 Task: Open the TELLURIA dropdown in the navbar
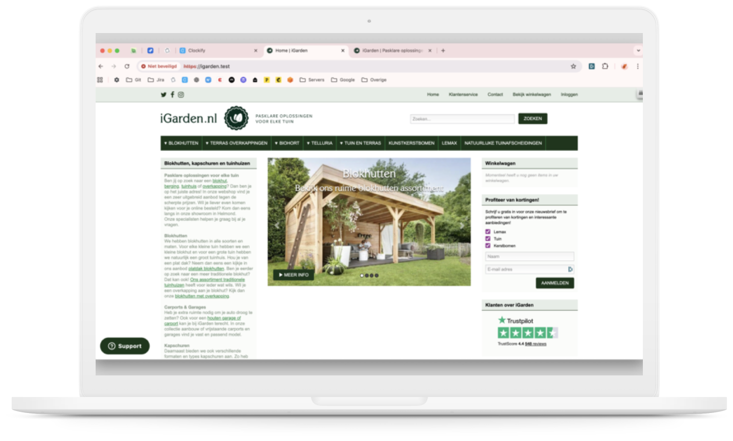coord(320,143)
